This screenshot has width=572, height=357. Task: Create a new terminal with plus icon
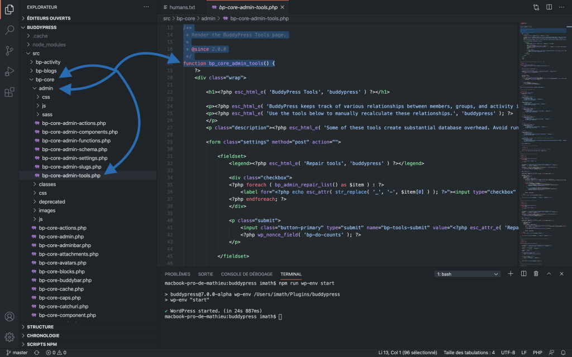(511, 274)
